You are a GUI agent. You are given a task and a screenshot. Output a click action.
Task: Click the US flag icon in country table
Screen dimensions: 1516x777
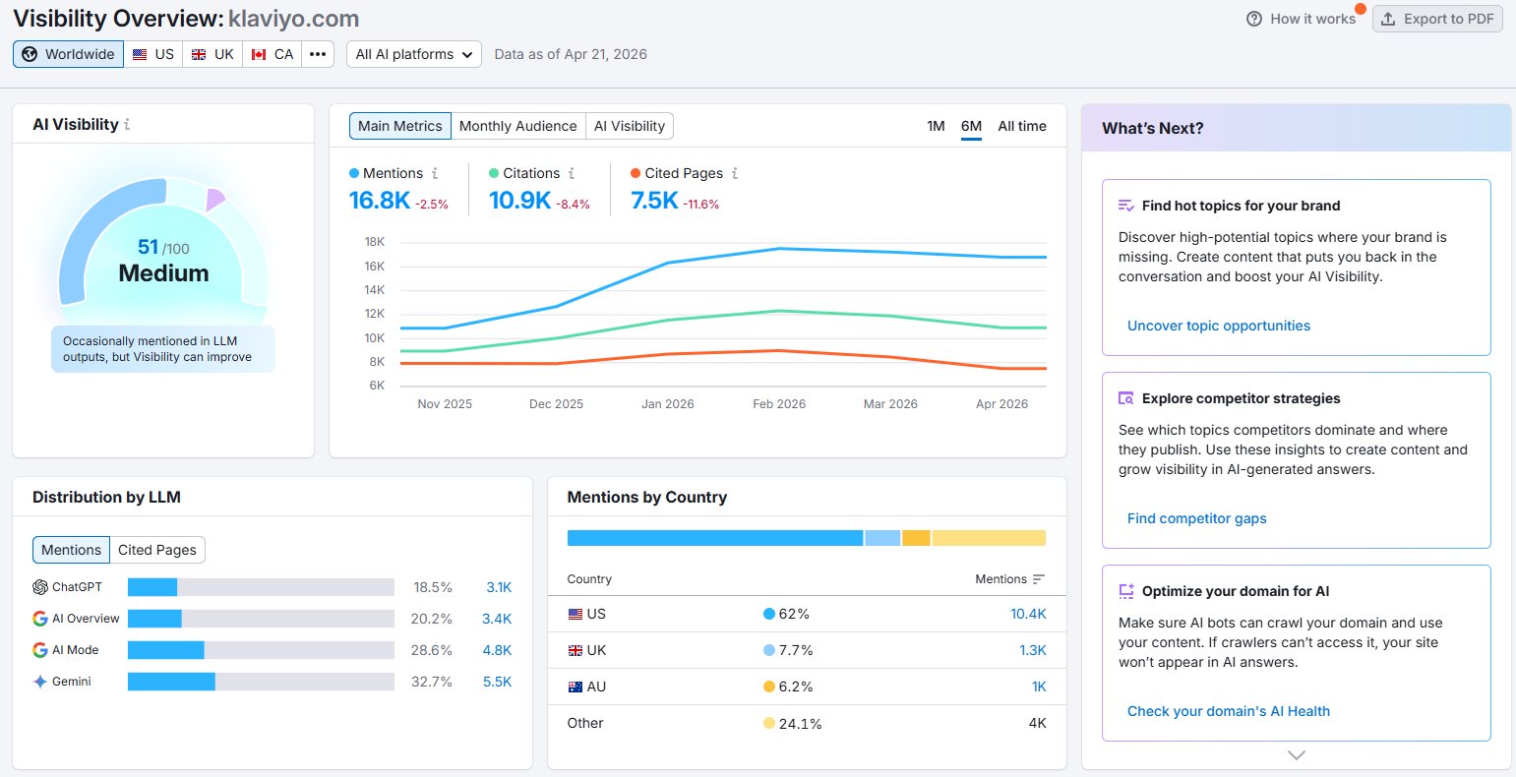coord(576,614)
